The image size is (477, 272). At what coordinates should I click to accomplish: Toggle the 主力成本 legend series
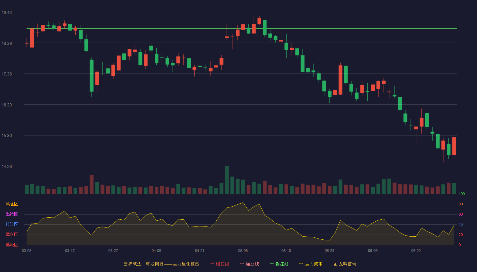coord(311,264)
